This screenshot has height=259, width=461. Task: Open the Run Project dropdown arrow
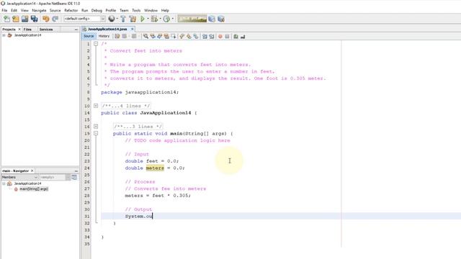[x=148, y=19]
